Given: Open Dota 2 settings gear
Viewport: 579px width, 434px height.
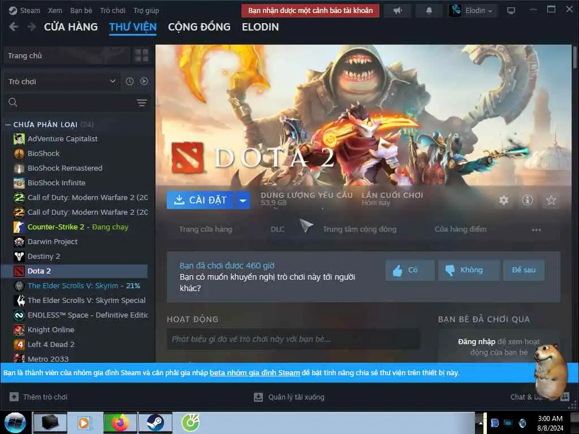Looking at the screenshot, I should pyautogui.click(x=504, y=200).
